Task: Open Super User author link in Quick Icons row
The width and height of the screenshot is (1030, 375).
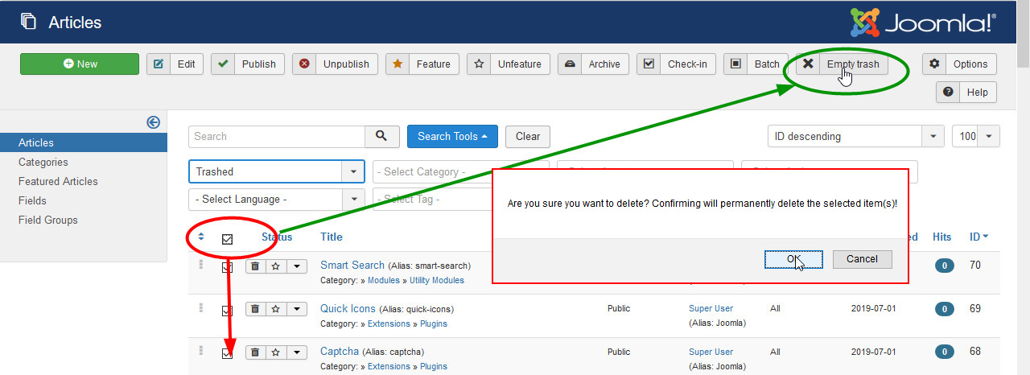Action: tap(711, 308)
